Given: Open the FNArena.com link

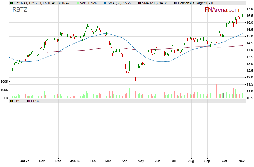Looking at the screenshot, I should click(222, 10).
